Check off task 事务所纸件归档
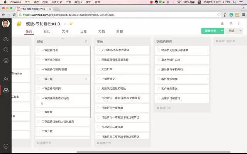The image size is (247, 154). [158, 60]
